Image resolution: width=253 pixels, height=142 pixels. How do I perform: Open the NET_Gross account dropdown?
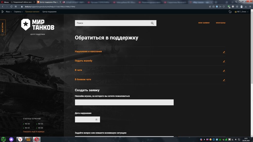241,12
